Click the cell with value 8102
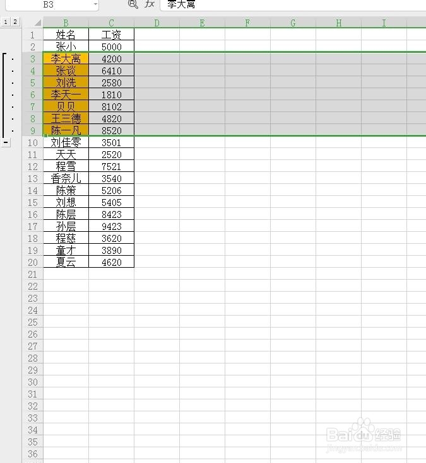Image resolution: width=426 pixels, height=463 pixels. [111, 106]
